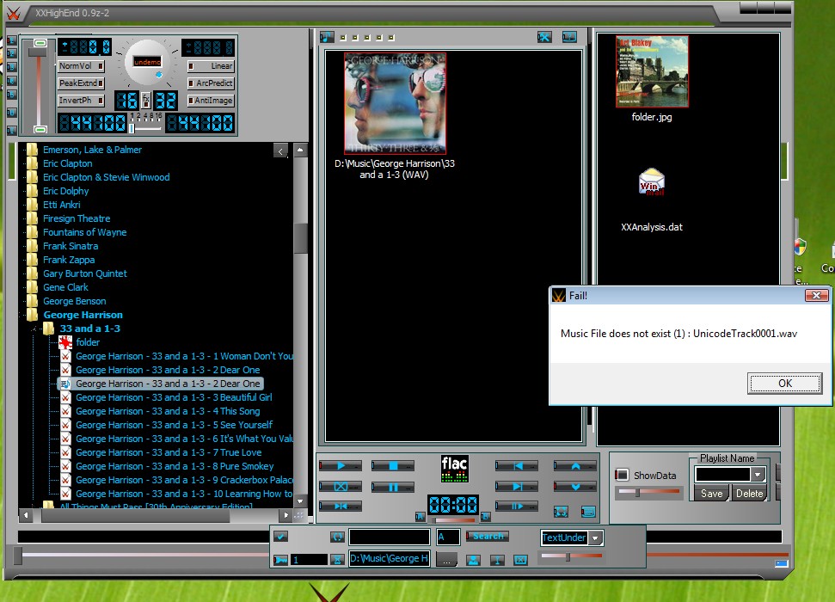Click the converging-arrows button in transport panel
This screenshot has width=835, height=602.
pos(341,506)
